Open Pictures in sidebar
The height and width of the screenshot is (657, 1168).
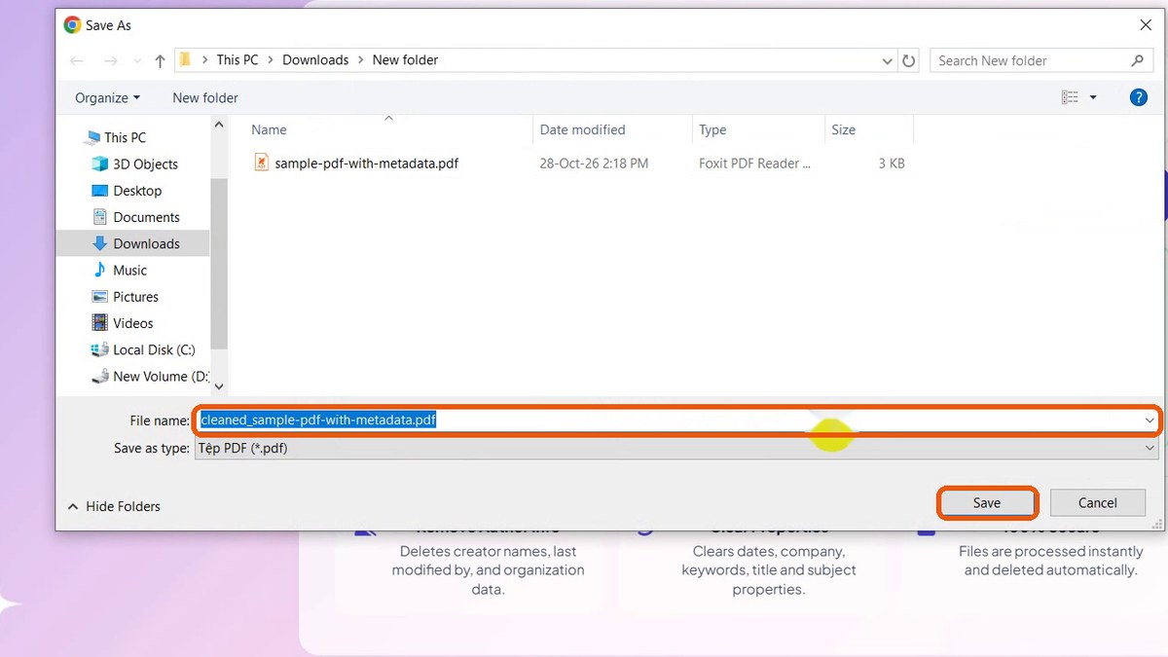pyautogui.click(x=135, y=297)
